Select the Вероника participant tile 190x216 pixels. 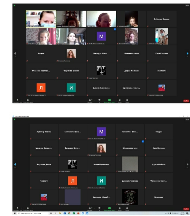159,197
